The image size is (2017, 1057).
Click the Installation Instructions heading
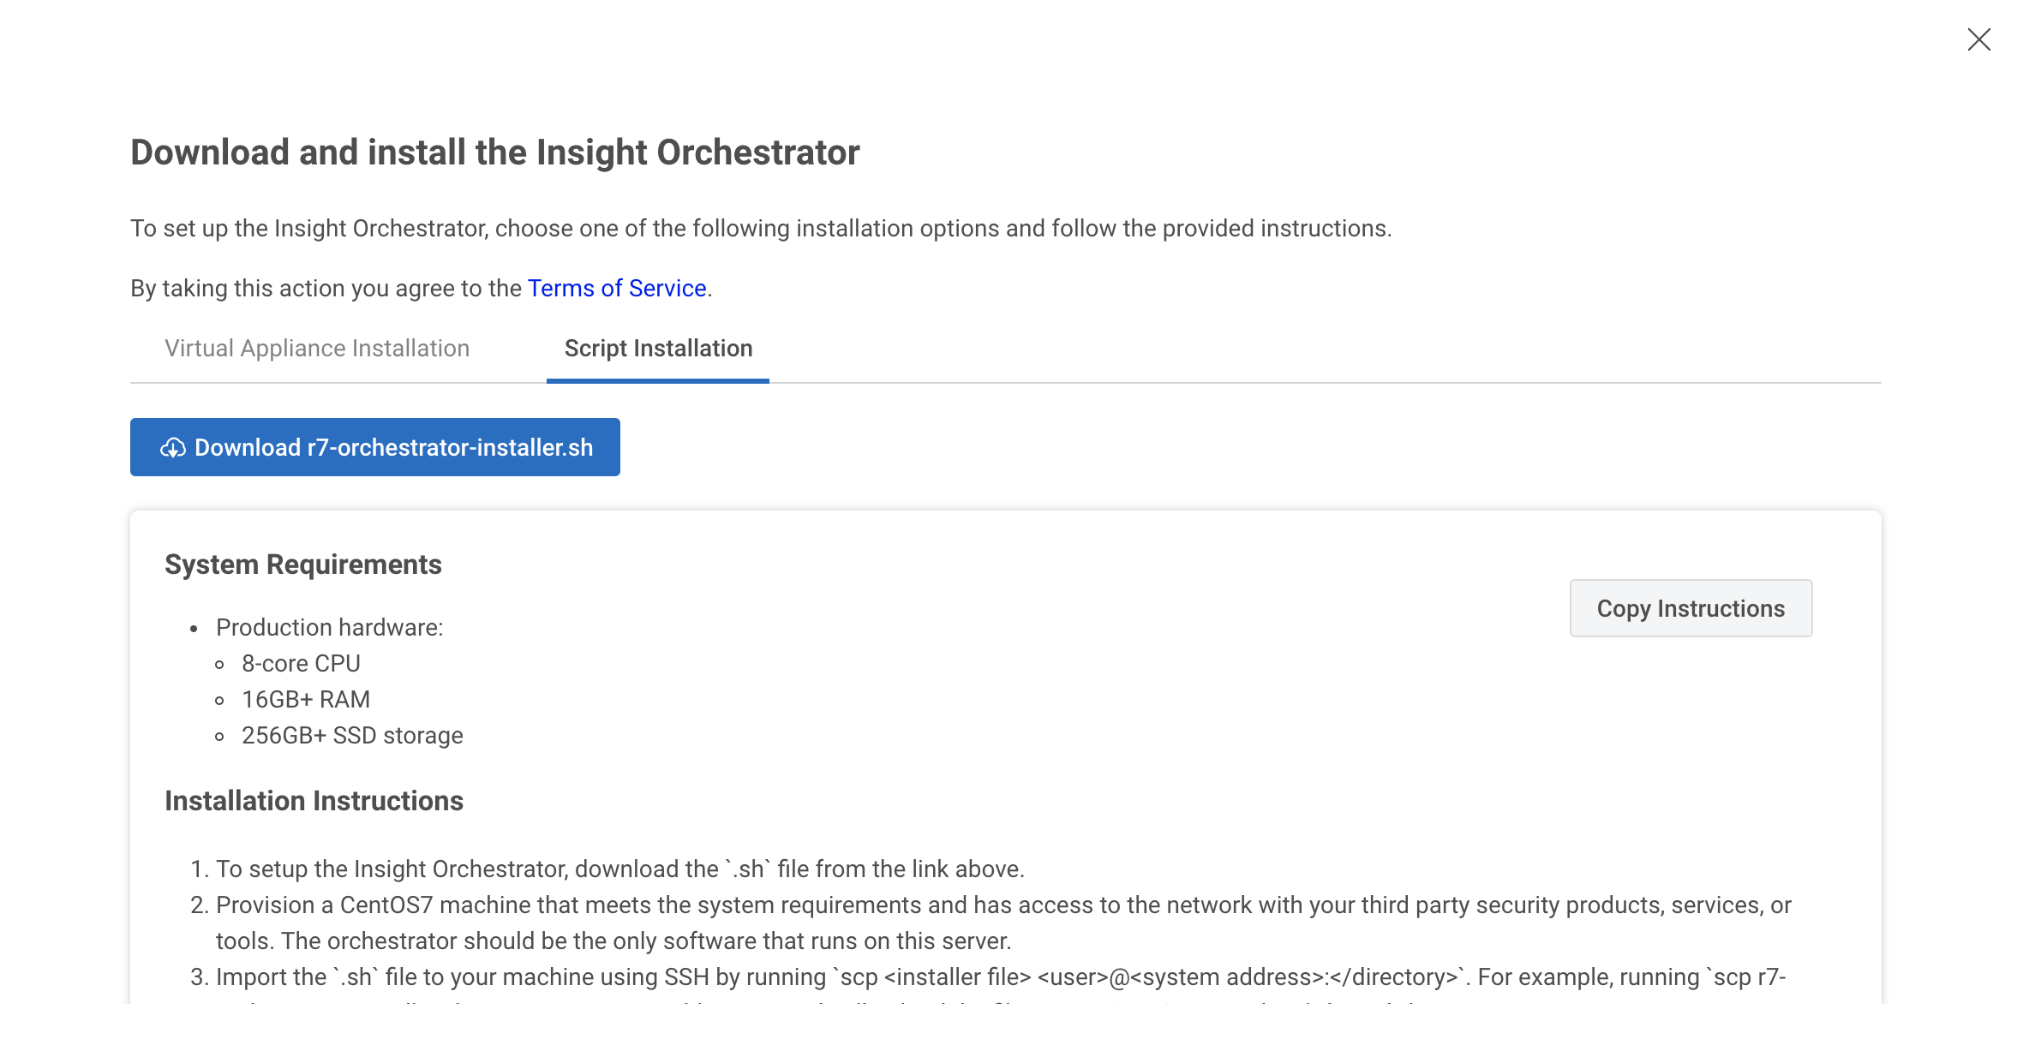point(314,801)
